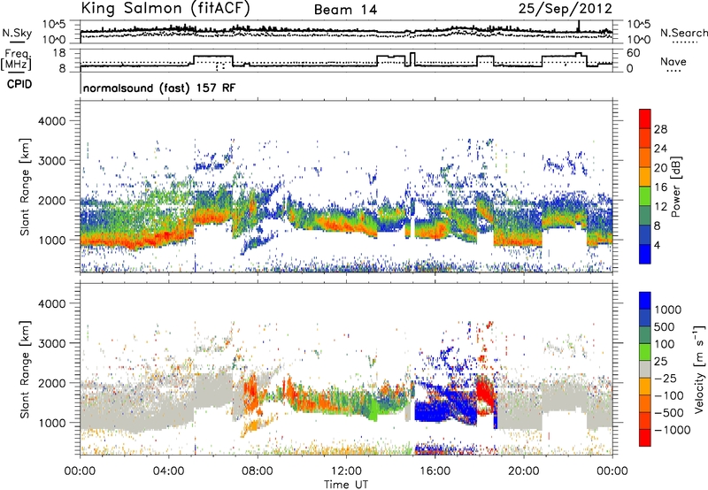Image resolution: width=708 pixels, height=490 pixels.
Task: Click the power colorbar 4 dB label
Action: coord(657,245)
